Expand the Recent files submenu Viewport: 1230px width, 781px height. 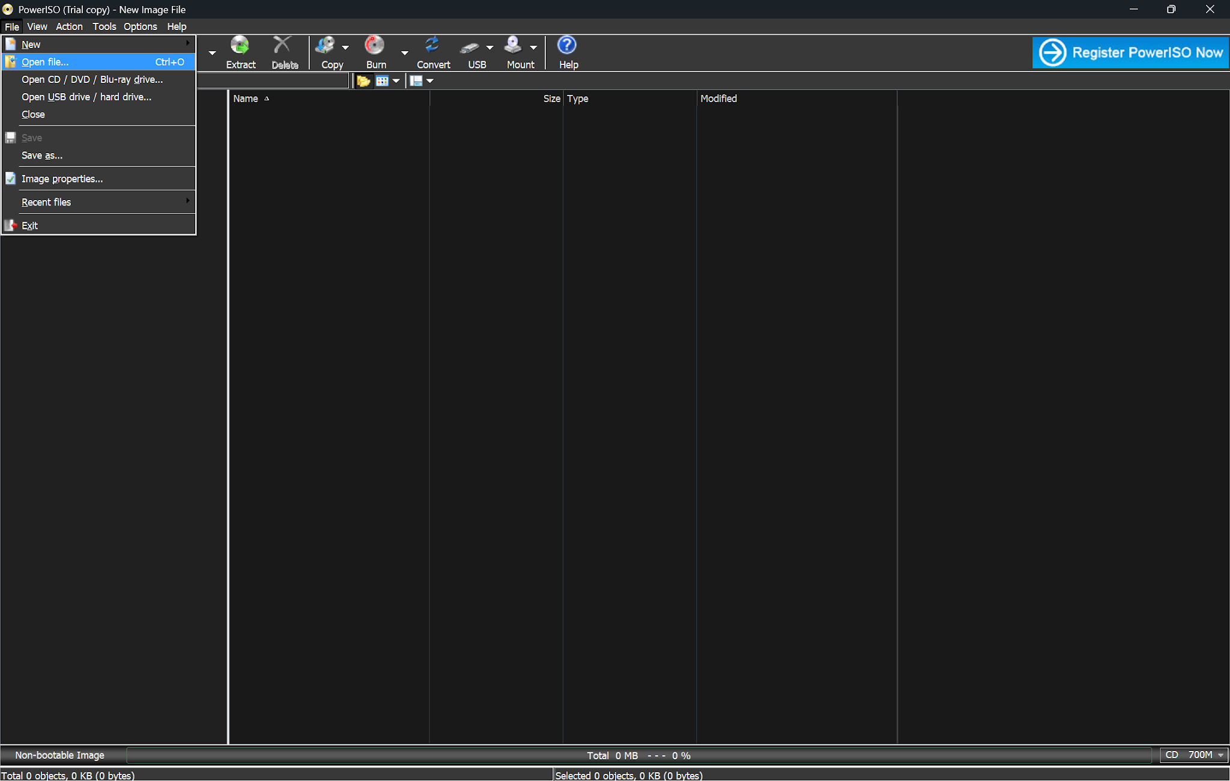[x=99, y=202]
